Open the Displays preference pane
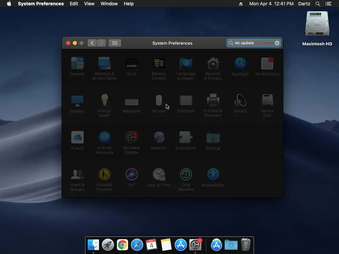 tap(77, 104)
